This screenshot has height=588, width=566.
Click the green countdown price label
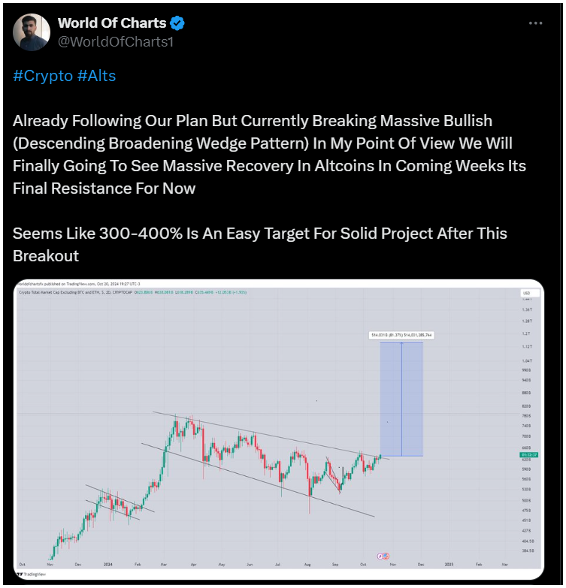[x=529, y=454]
